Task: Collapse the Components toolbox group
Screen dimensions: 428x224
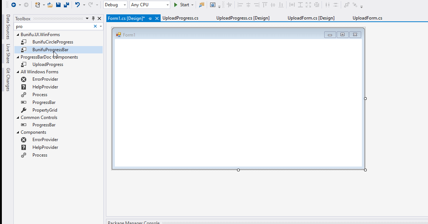Action: pos(18,132)
